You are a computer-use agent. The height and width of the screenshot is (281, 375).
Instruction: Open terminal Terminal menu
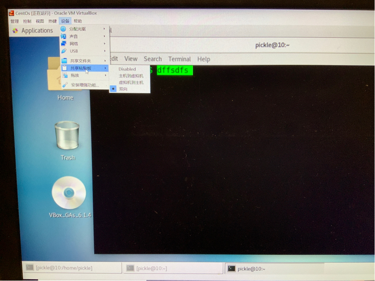pos(179,59)
